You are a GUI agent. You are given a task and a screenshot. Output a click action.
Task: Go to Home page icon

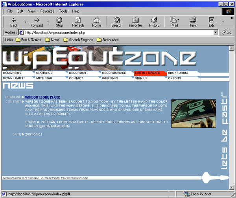[x=96, y=22]
